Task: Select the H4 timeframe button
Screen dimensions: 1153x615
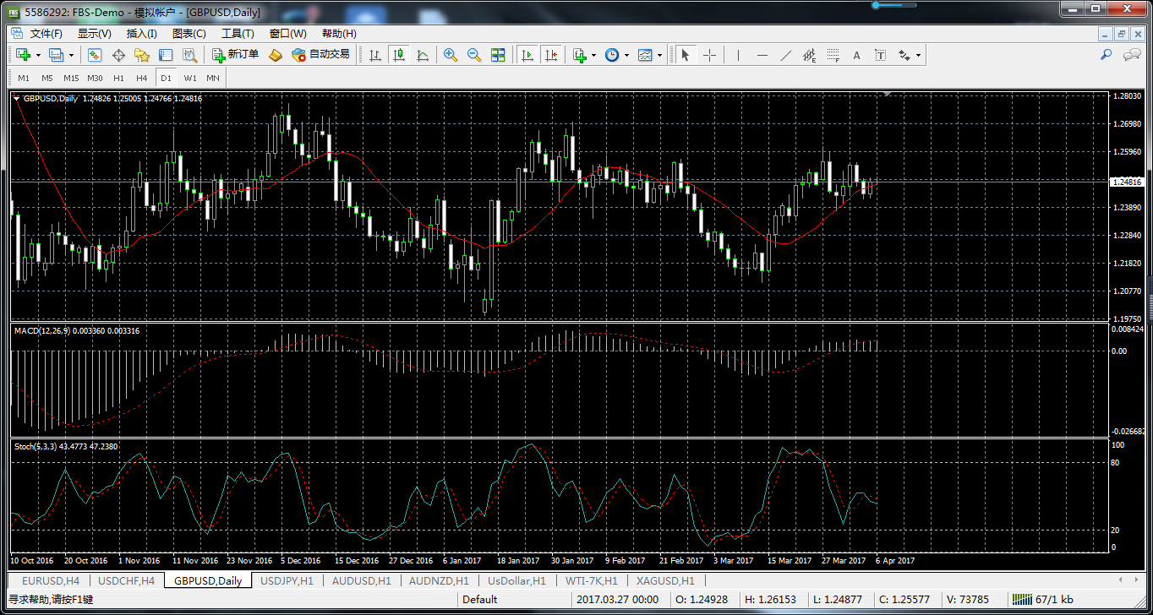Action: pos(142,78)
